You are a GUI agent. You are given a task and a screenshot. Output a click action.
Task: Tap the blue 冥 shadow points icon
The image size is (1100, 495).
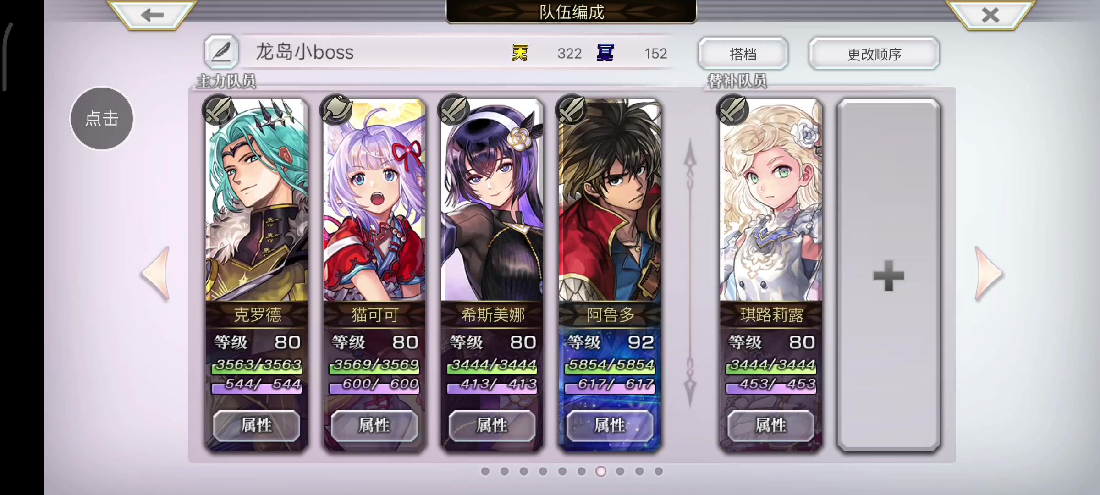605,53
